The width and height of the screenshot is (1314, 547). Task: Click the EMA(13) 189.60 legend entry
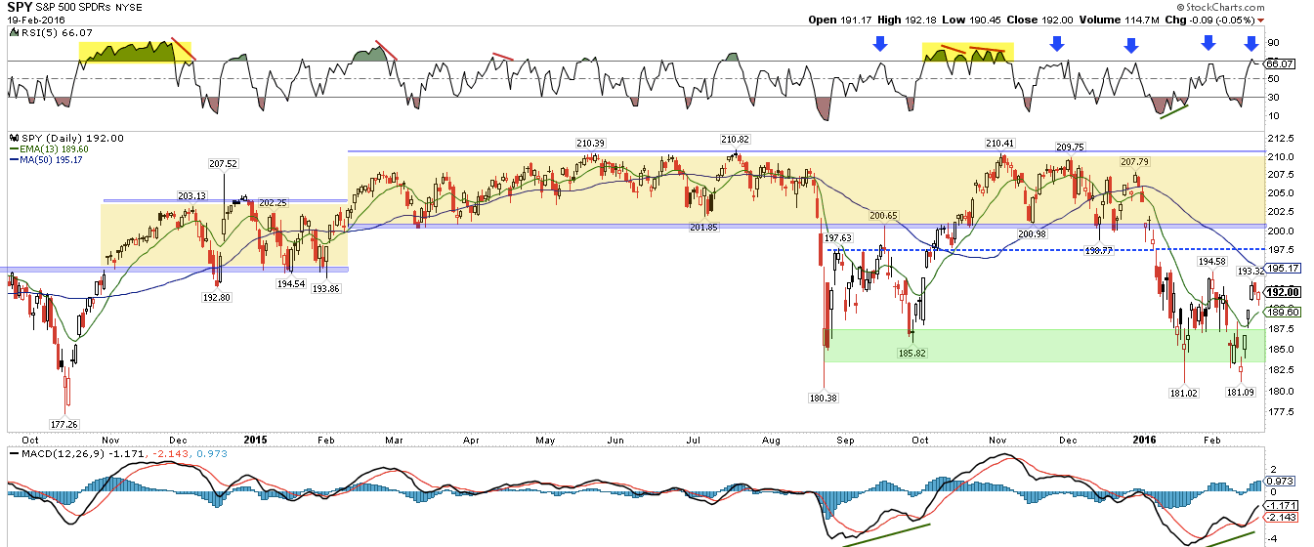click(54, 148)
